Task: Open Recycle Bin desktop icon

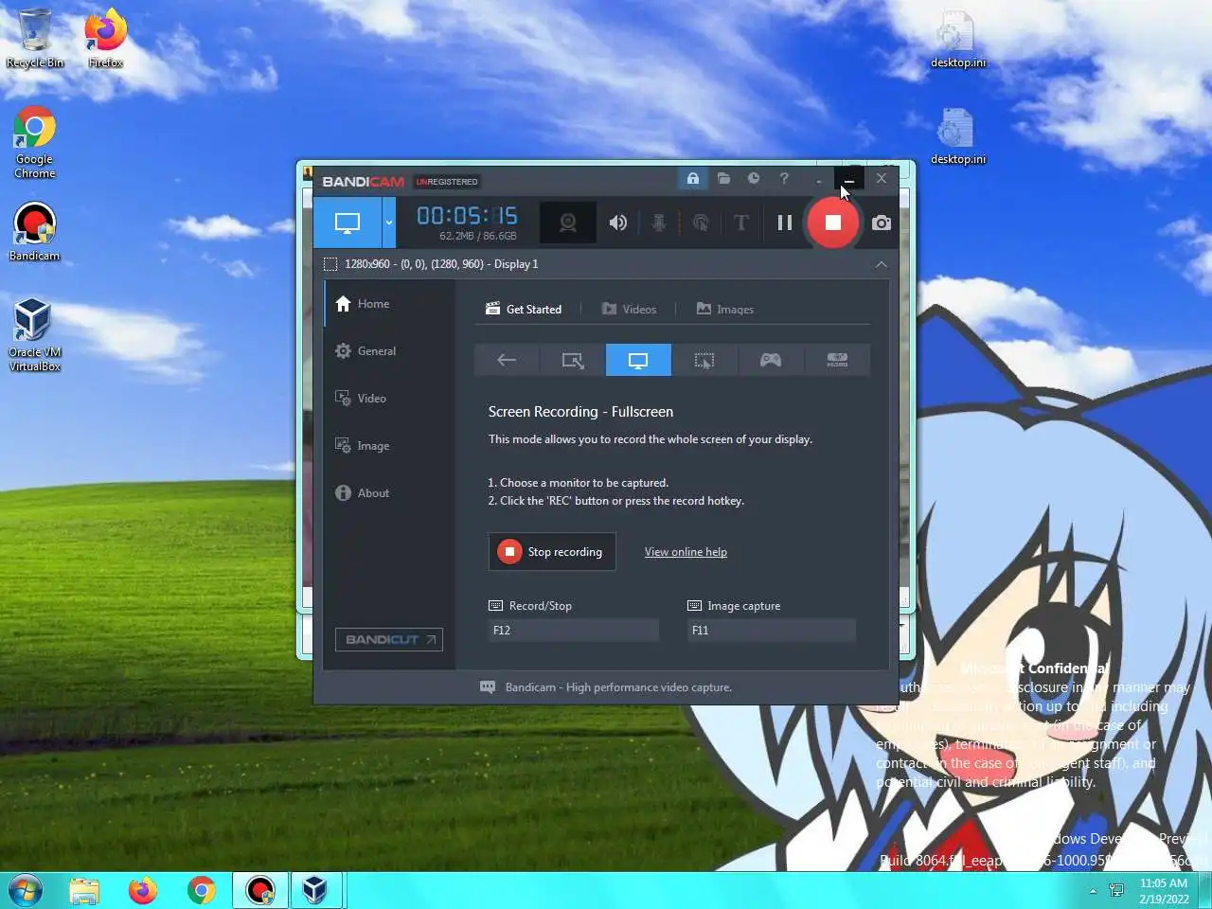Action: pyautogui.click(x=35, y=38)
